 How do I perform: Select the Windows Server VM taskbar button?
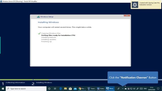(x=110, y=89)
